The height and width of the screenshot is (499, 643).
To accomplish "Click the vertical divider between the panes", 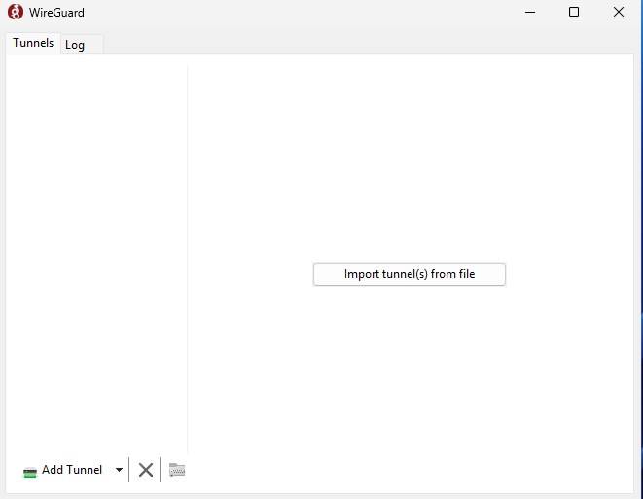I will (187, 243).
